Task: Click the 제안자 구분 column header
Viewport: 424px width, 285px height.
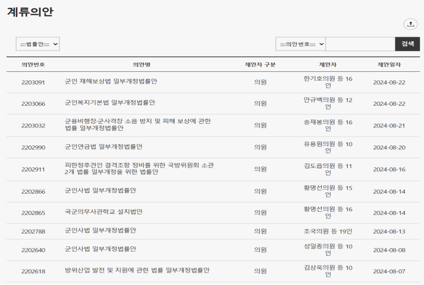Action: click(x=260, y=65)
